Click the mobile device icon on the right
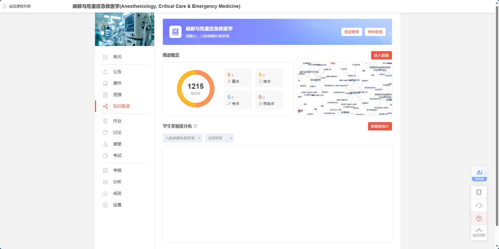Screen dimensions: 499x249 [479, 192]
